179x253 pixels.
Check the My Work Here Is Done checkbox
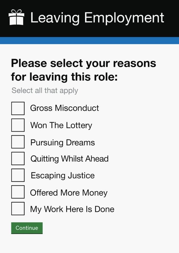[18, 209]
